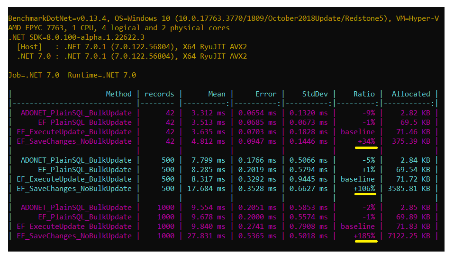Image resolution: width=454 pixels, height=261 pixels.
Task: Click EF_PlainSQL_BulkUpdate in the 1000 records row
Action: tap(85, 217)
